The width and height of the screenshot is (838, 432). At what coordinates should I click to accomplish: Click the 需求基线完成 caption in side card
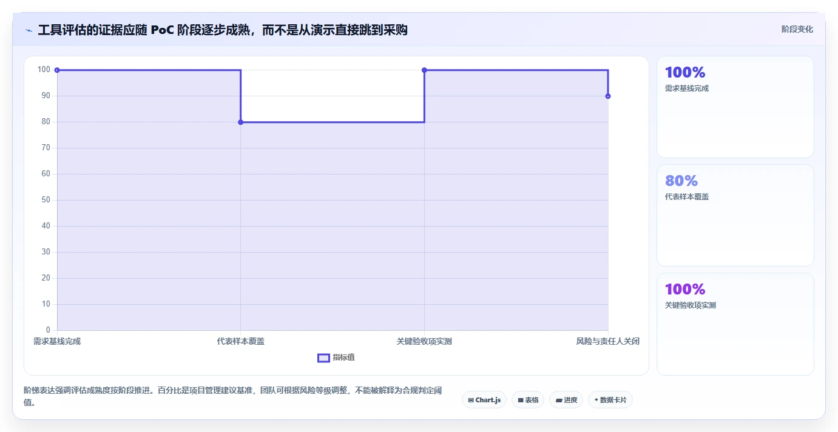687,88
